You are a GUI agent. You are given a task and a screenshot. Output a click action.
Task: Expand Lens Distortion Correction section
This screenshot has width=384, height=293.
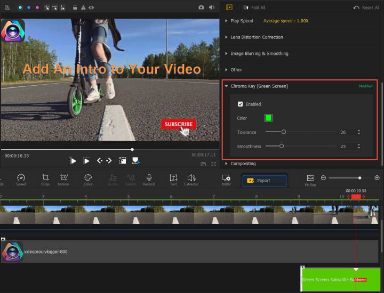pos(257,37)
